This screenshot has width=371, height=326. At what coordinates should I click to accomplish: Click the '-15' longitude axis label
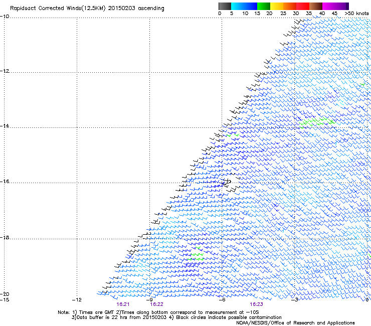pyautogui.click(x=5, y=300)
